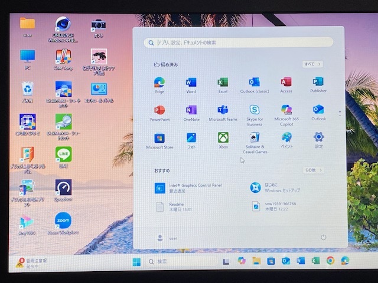Screen dimensions: 378x283
Task: Open Microsoft 365 Copilot app
Action: (286, 115)
